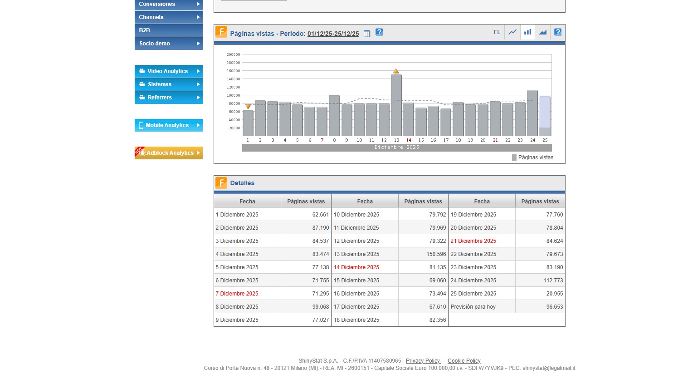This screenshot has width=678, height=389.
Task: Click the FL chart mode button
Action: pos(497,32)
